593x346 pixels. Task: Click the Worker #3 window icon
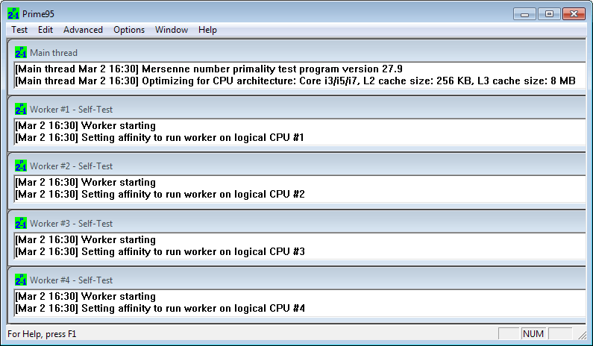21,224
